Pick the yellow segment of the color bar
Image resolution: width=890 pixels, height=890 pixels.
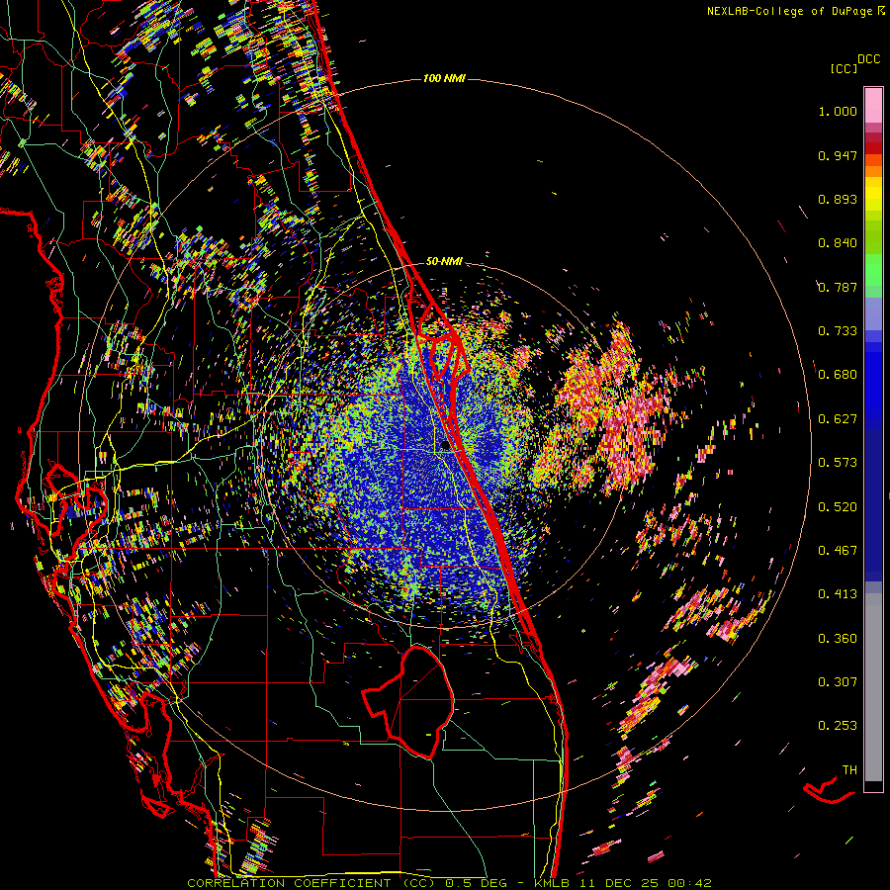pos(873,194)
